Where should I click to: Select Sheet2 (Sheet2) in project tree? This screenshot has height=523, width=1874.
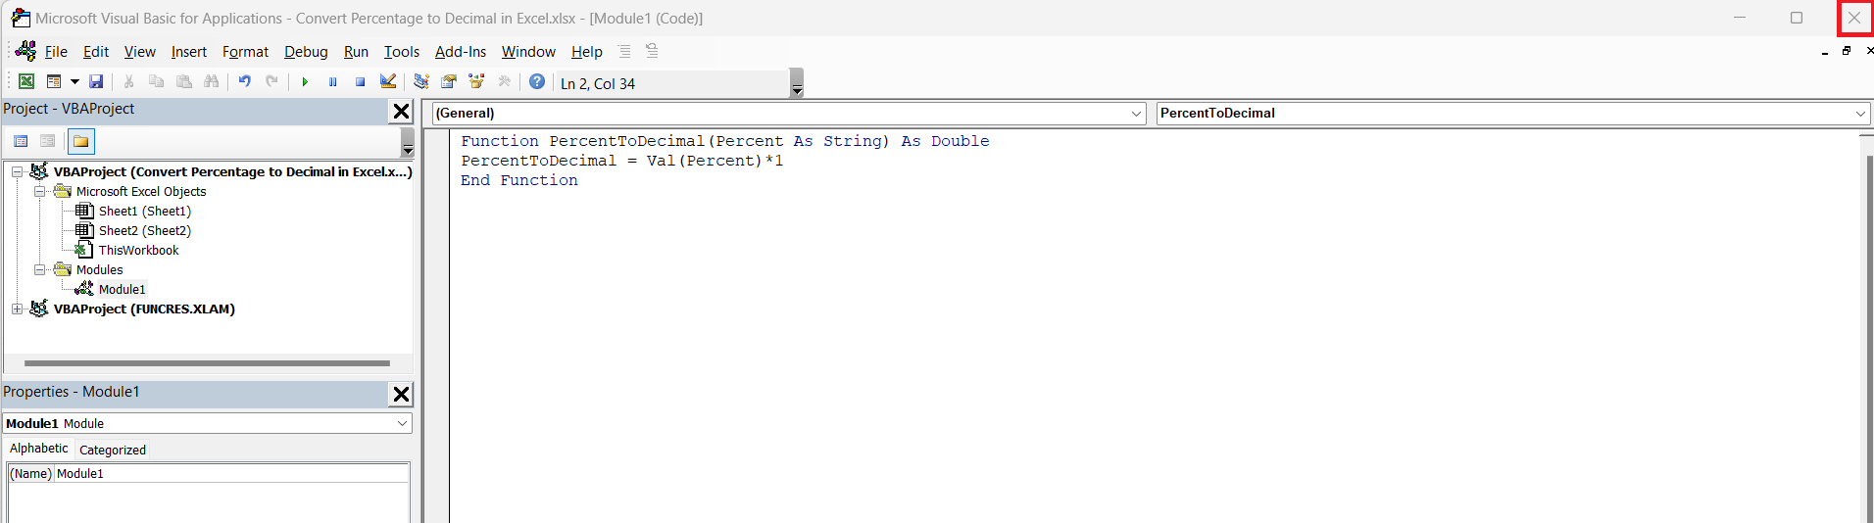[144, 230]
